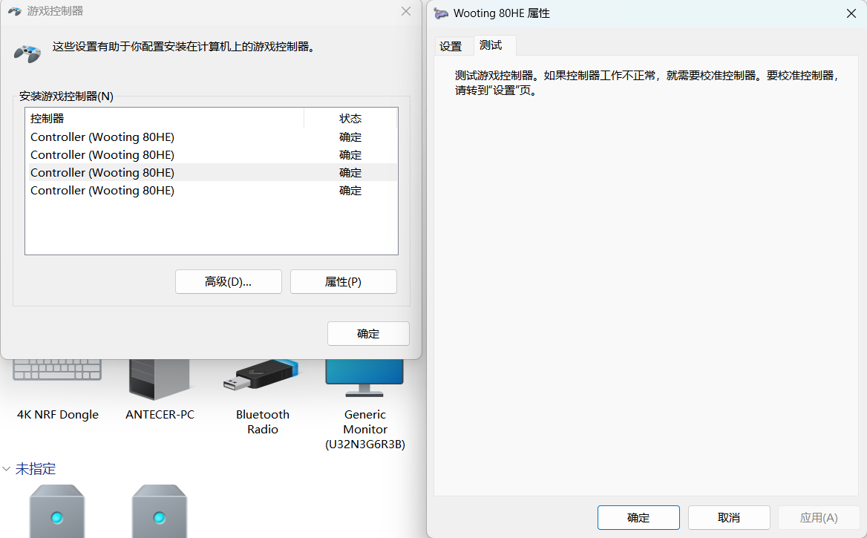The image size is (867, 538).
Task: Click 确定 in the 游戏控制器 dialog
Action: (368, 333)
